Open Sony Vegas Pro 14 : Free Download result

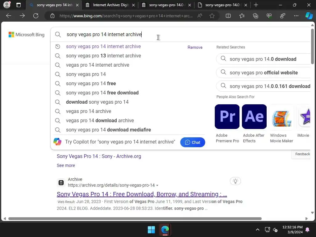142,194
